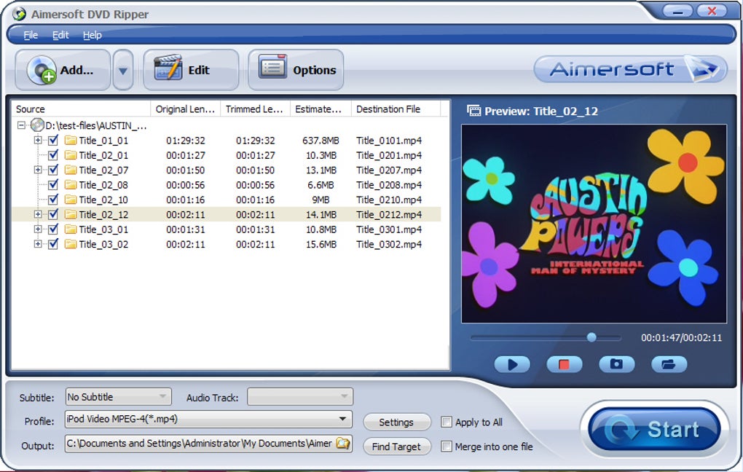This screenshot has width=743, height=472.
Task: Click folder icon of Title_03_01
Action: pyautogui.click(x=71, y=229)
